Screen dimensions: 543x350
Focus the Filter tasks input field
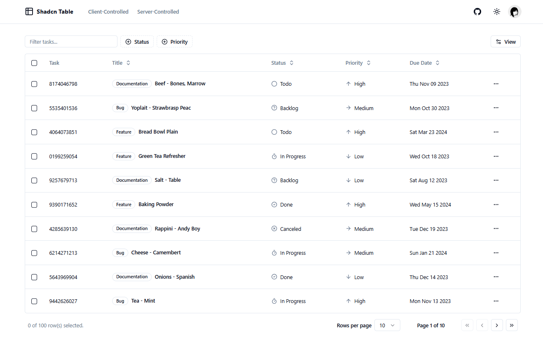(71, 42)
